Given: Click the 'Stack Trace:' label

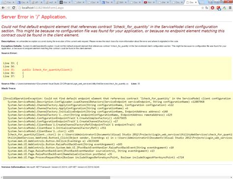Looking at the screenshot, I should (x=8, y=89).
